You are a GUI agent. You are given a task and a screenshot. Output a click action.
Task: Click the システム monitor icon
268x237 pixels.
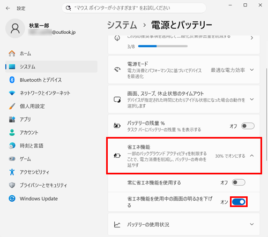pos(12,66)
